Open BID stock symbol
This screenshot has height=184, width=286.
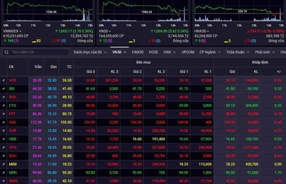[x=12, y=89]
